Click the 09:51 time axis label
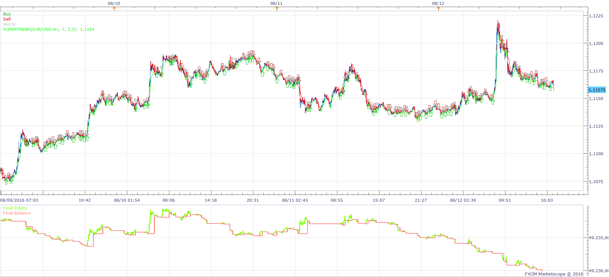Viewport: 609px width, 277px height. [x=505, y=200]
